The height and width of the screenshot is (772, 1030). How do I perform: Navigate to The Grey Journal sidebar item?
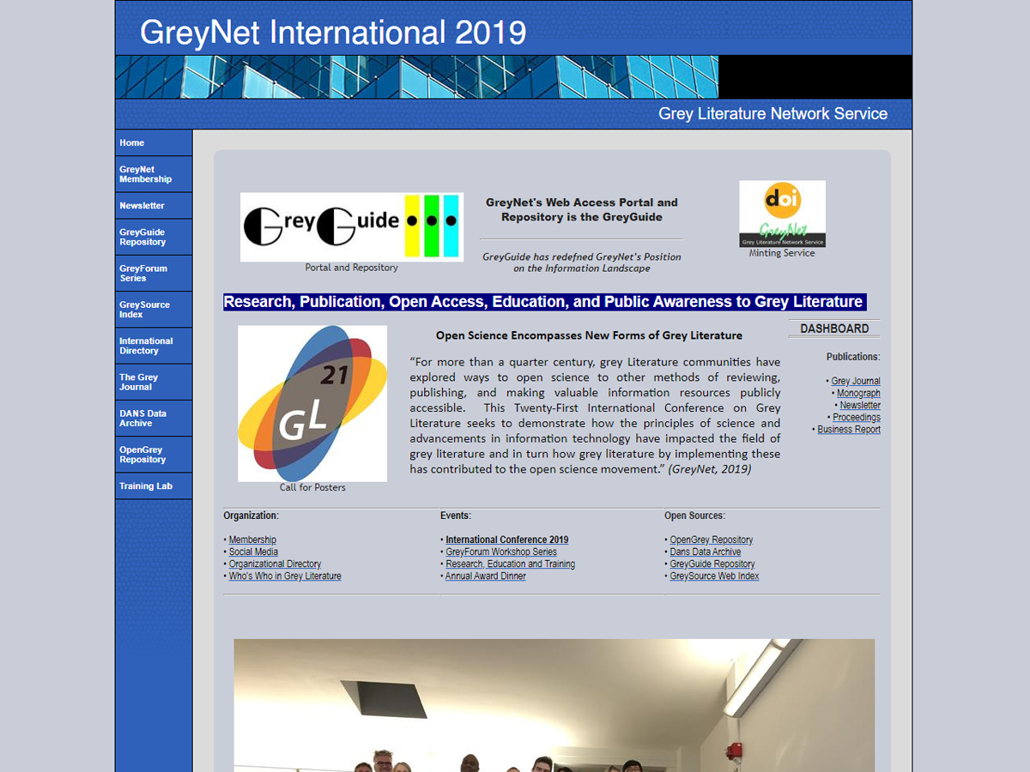tap(139, 382)
